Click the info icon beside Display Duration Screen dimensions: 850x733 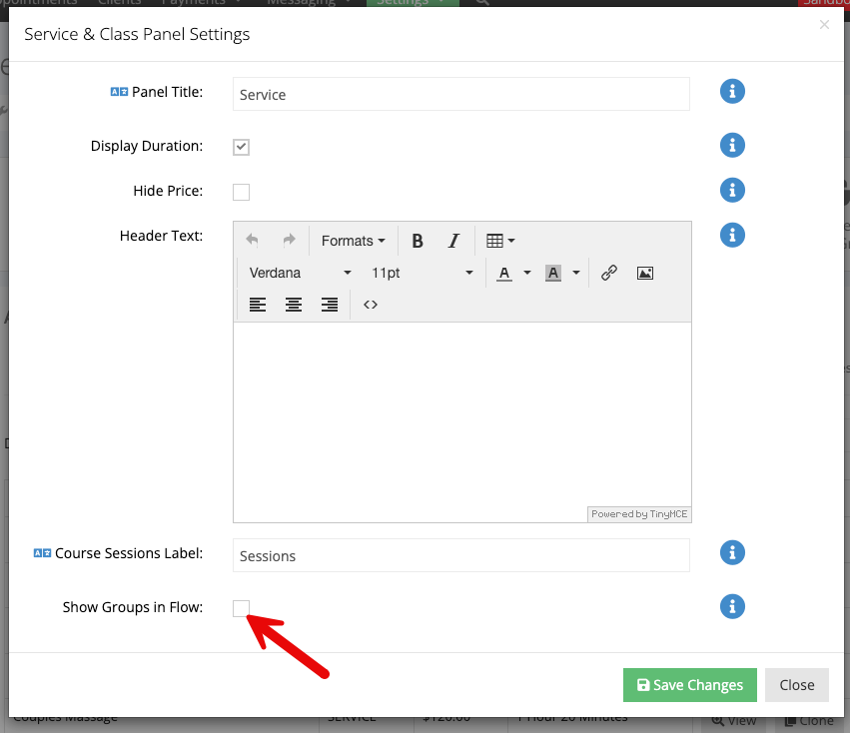click(x=732, y=145)
